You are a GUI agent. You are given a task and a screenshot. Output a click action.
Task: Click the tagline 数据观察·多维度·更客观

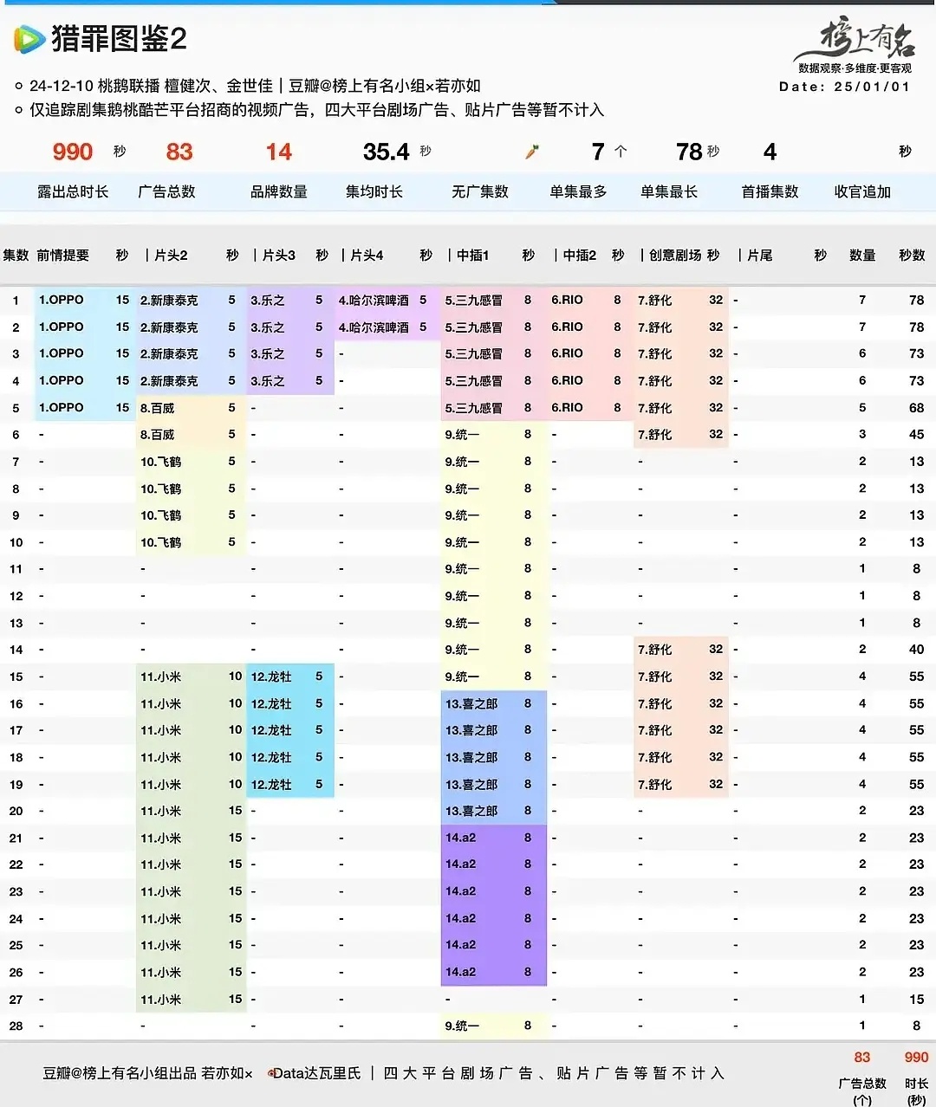coord(855,68)
